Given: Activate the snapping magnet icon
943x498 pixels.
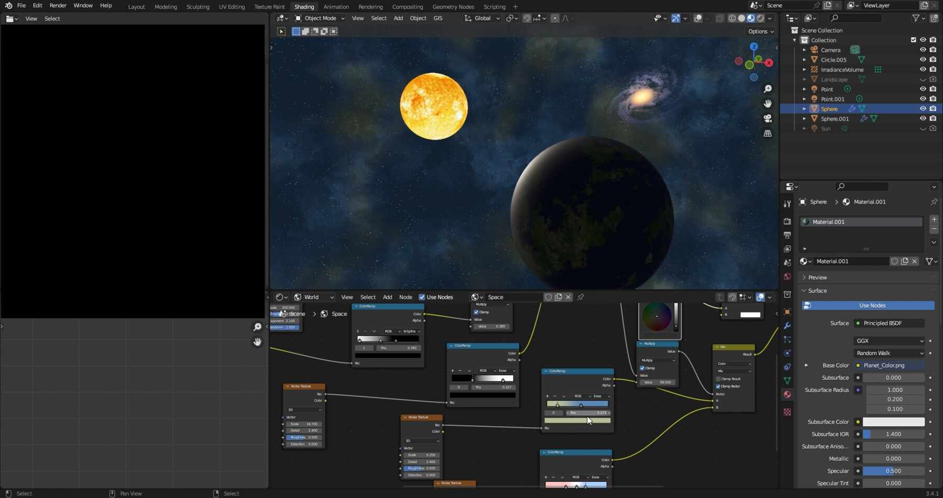Looking at the screenshot, I should click(x=527, y=18).
